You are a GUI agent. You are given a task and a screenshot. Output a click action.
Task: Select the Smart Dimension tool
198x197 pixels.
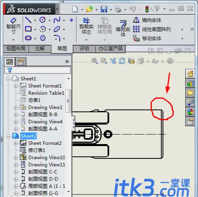(13, 26)
